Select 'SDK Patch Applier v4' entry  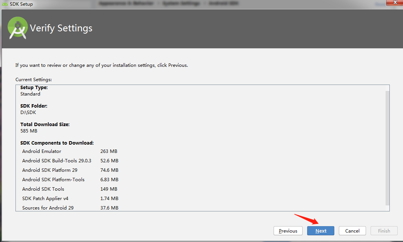[45, 199]
